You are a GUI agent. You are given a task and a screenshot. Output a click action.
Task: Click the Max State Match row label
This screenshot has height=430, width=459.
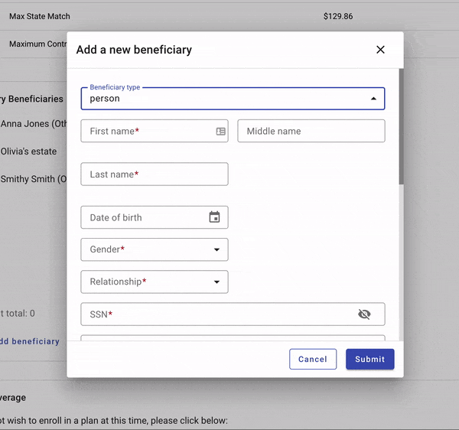point(40,16)
